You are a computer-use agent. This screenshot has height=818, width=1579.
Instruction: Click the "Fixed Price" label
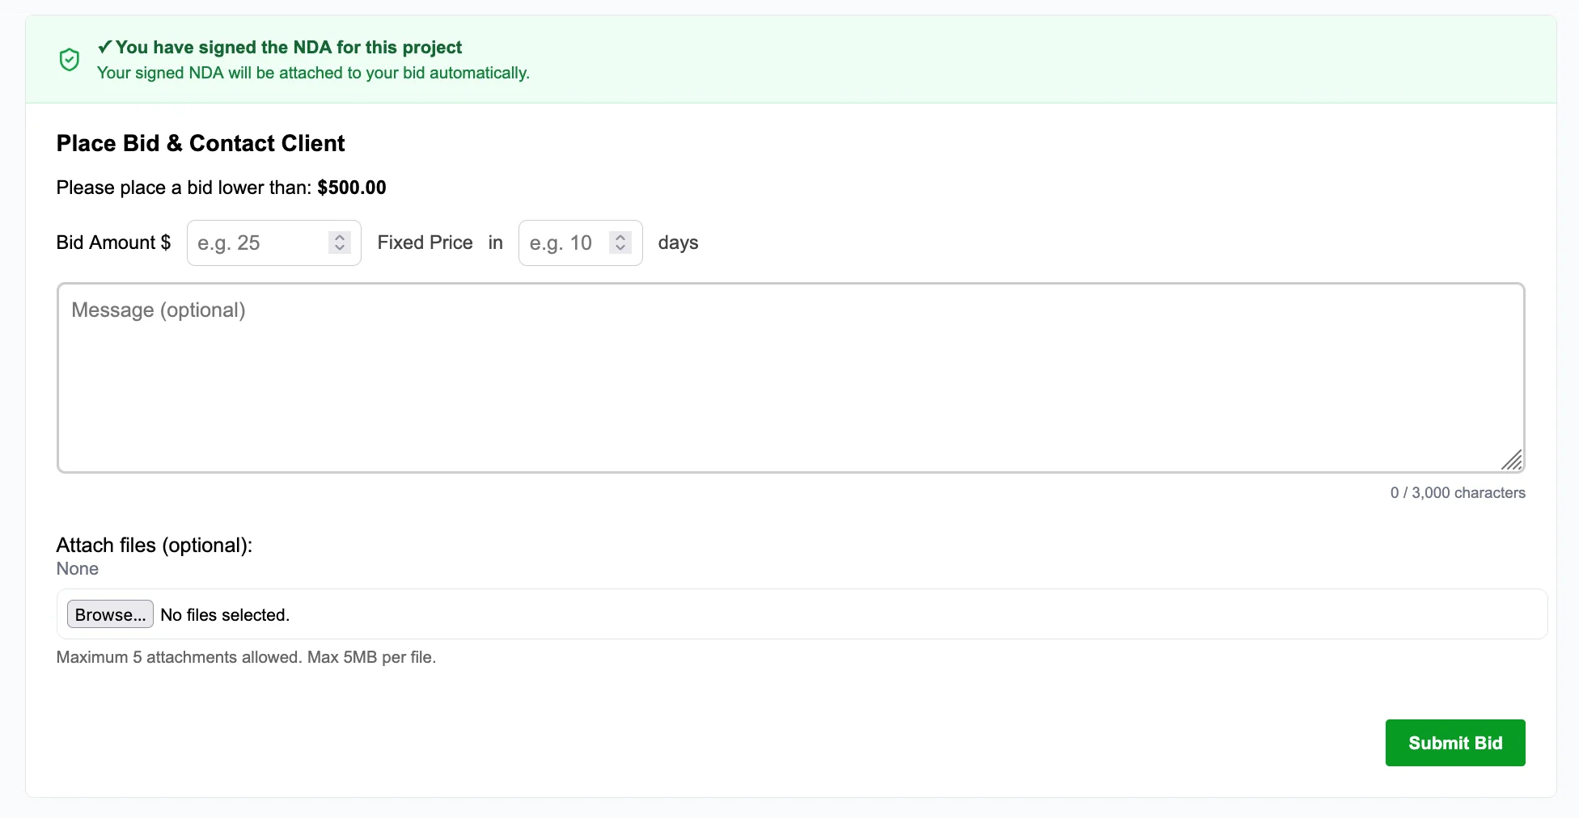(425, 242)
